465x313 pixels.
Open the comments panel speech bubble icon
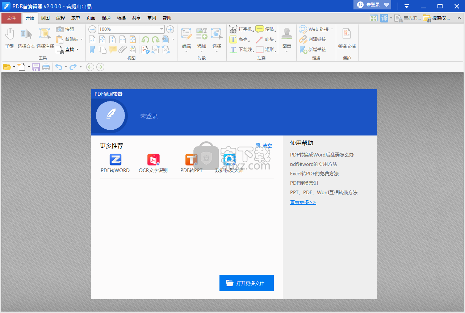point(113,50)
